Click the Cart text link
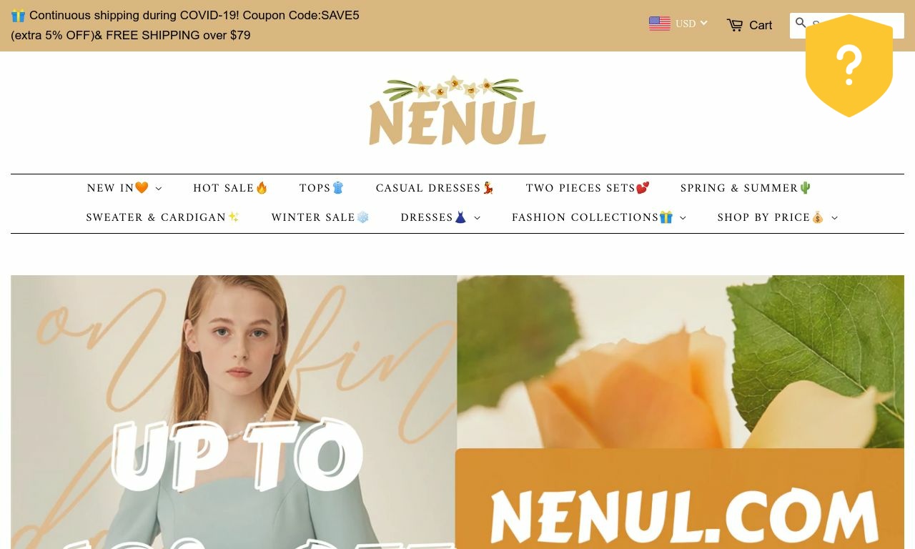This screenshot has width=915, height=549. pyautogui.click(x=761, y=25)
